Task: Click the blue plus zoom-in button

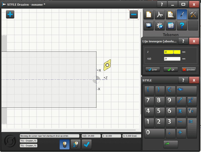Action: point(10,14)
